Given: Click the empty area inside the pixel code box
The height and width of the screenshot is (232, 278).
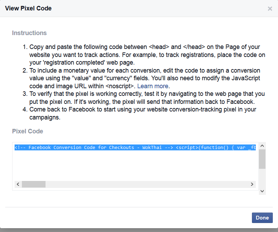Looking at the screenshot, I should [x=135, y=166].
